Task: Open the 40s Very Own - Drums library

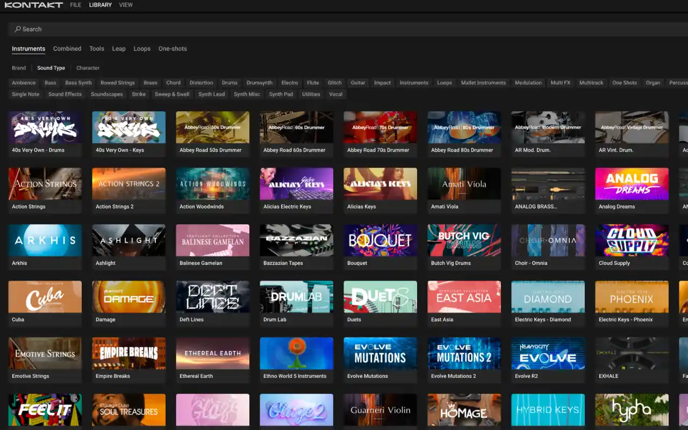Action: tap(45, 134)
